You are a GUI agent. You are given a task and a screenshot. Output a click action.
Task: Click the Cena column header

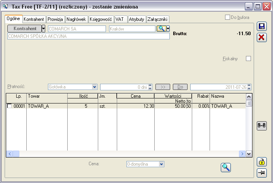click(x=135, y=96)
